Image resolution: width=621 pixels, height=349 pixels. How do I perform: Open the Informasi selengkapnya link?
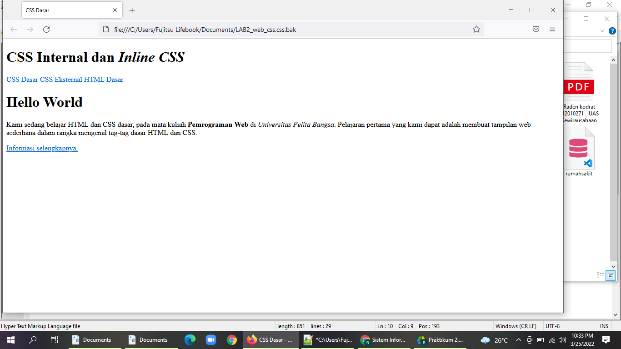(42, 148)
